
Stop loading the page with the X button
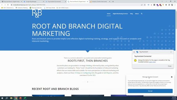tap(8, 5)
